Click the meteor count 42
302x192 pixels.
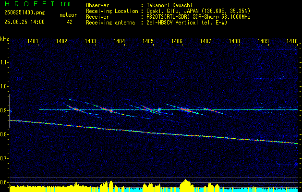click(x=70, y=22)
